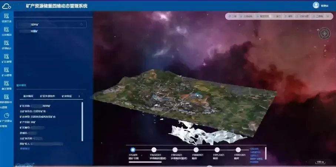336x167 pixels.
Task: Select the 19650301 timeline node
Action: tap(154, 150)
